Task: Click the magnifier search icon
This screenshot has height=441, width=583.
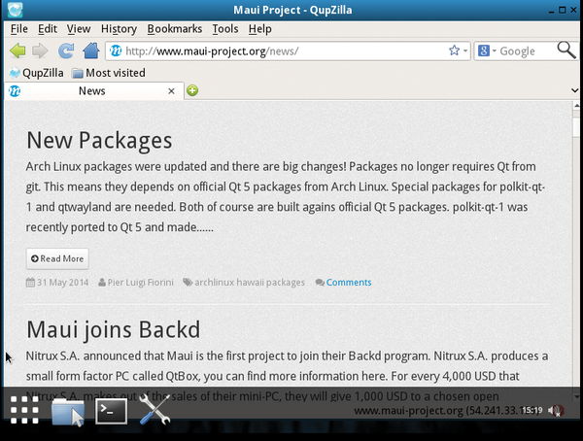Action: pos(566,51)
